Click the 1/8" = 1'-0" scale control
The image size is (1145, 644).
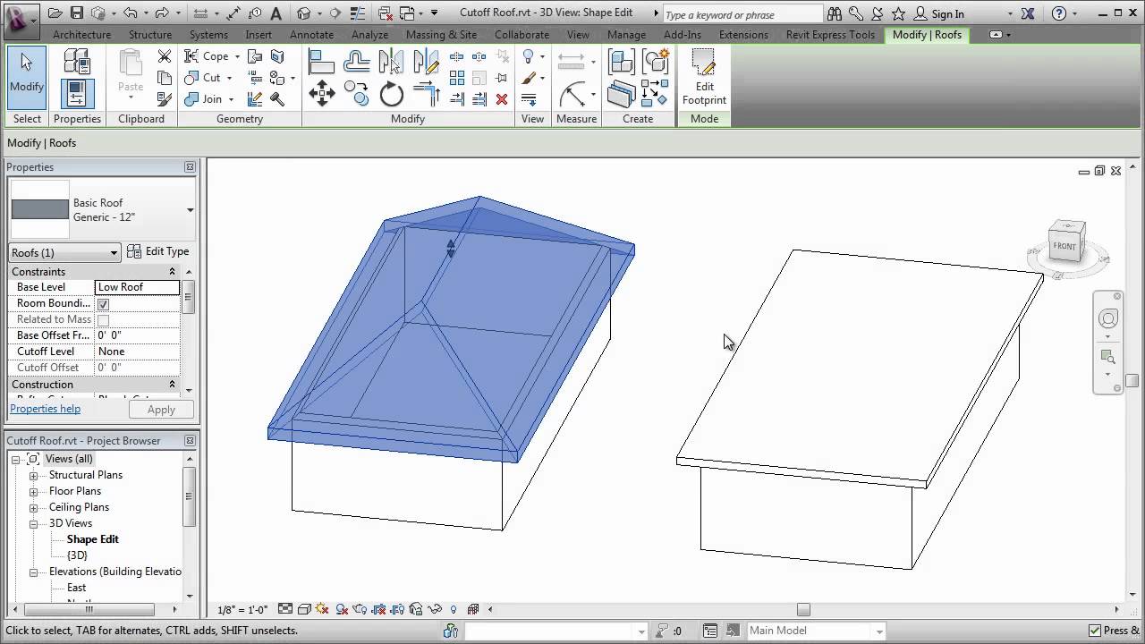coord(242,609)
